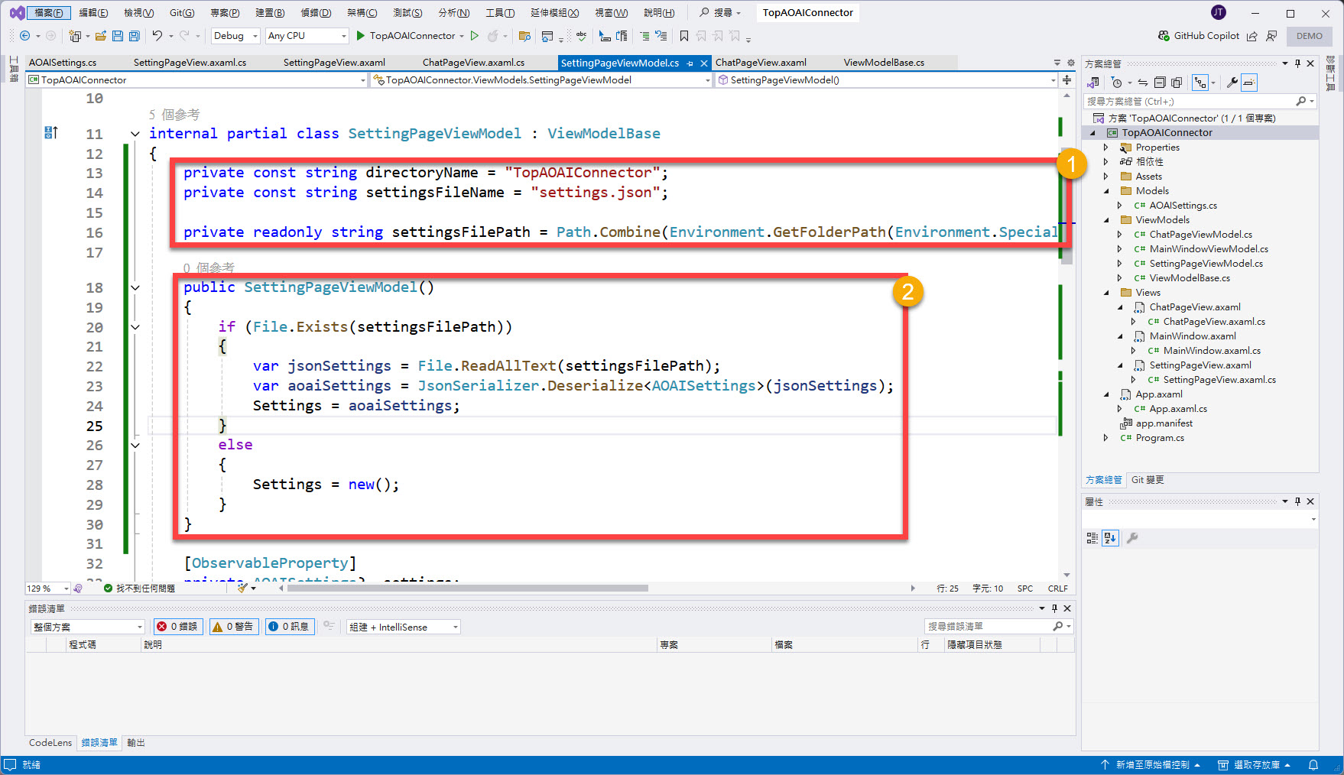Open the 組建 + IntelliSense dropdown
The height and width of the screenshot is (775, 1344).
coord(404,627)
